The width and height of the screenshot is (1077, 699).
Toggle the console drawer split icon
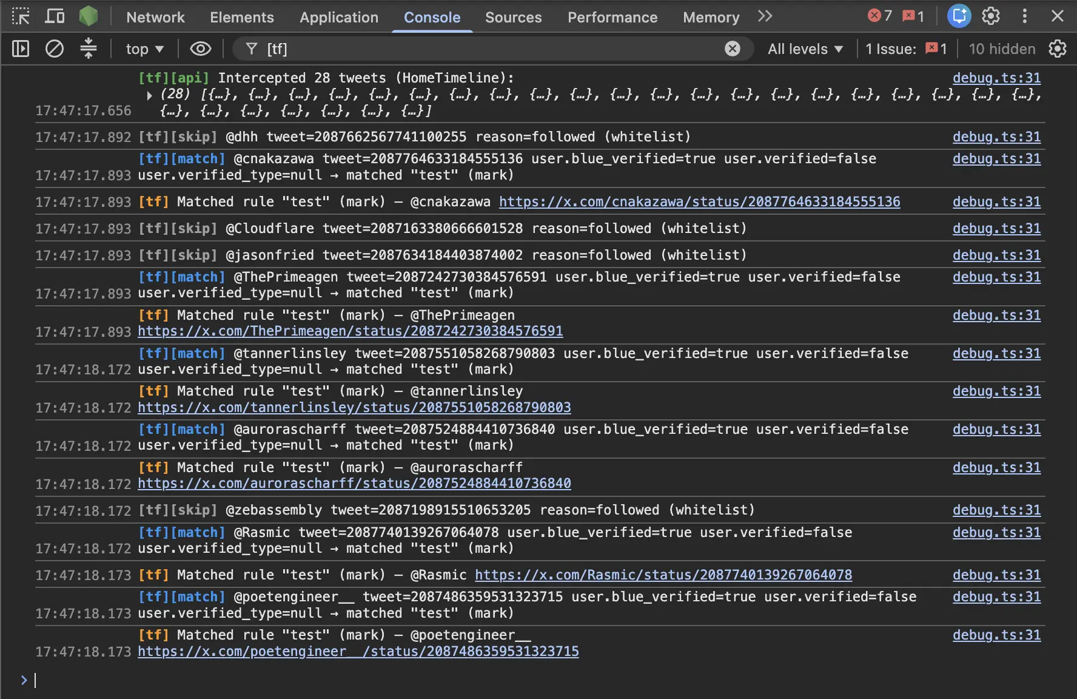[x=89, y=49]
